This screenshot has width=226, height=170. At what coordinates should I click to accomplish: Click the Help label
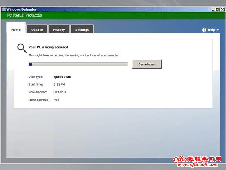(x=211, y=30)
